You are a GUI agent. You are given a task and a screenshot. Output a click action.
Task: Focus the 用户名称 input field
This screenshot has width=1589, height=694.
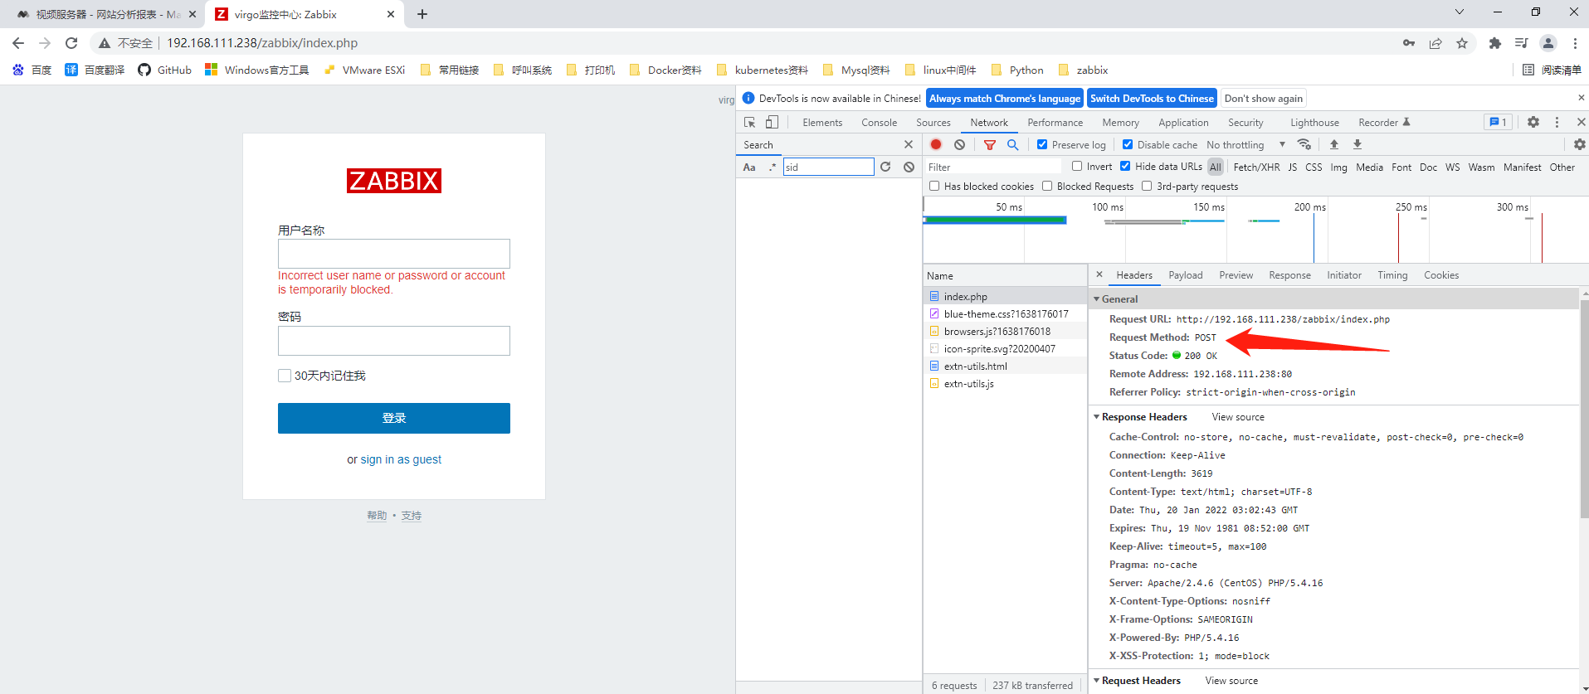point(394,254)
